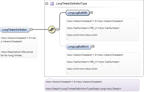Click VersionCreated text in the purple type annotation

click(x=74, y=82)
